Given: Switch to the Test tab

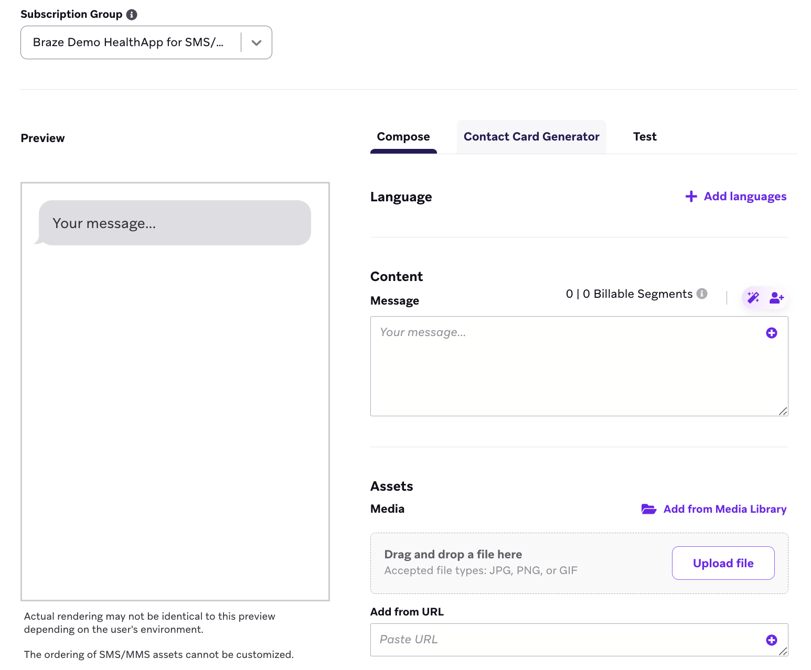Looking at the screenshot, I should 645,137.
